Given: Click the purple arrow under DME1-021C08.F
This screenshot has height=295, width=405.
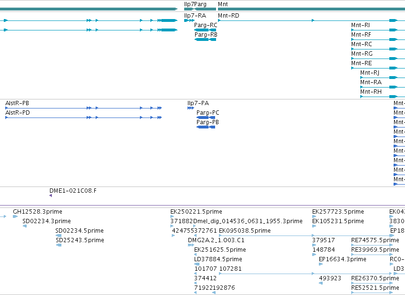Looking at the screenshot, I should (50, 196).
